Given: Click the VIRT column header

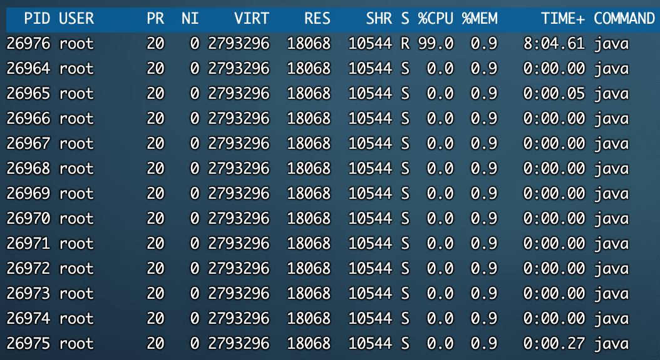Looking at the screenshot, I should pyautogui.click(x=251, y=19).
